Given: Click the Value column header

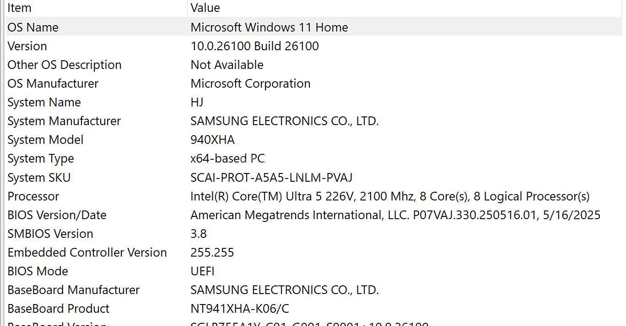Looking at the screenshot, I should point(205,8).
